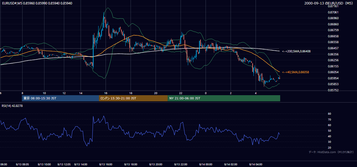Click RSI axis level 60

[x=329, y=125]
